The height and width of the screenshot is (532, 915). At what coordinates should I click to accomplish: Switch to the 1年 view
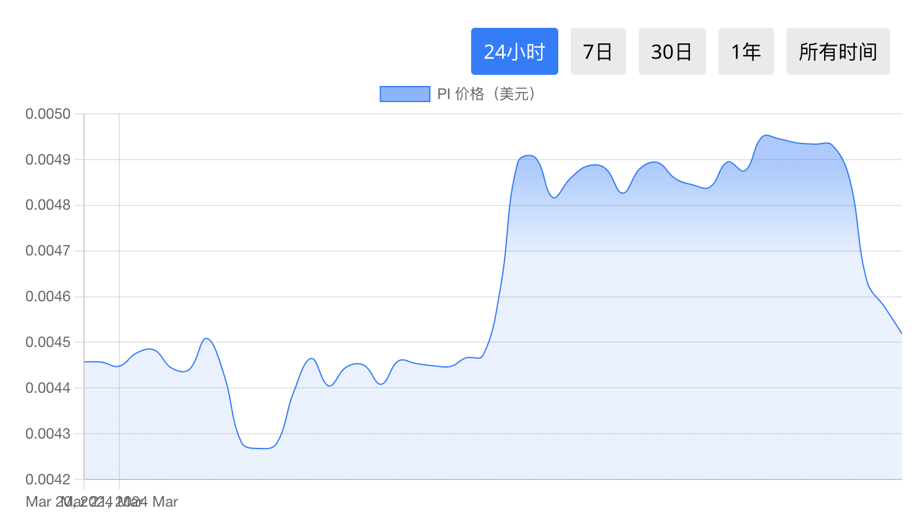[x=746, y=51]
